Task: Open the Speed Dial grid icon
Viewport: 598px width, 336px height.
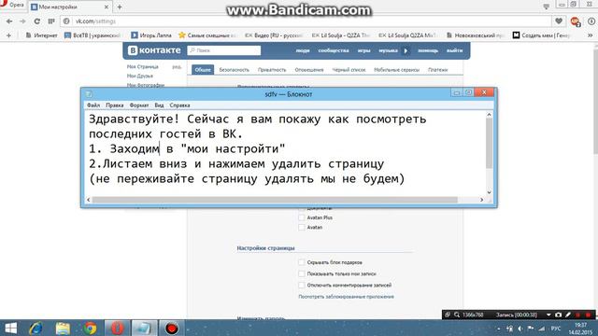Action: [x=51, y=21]
